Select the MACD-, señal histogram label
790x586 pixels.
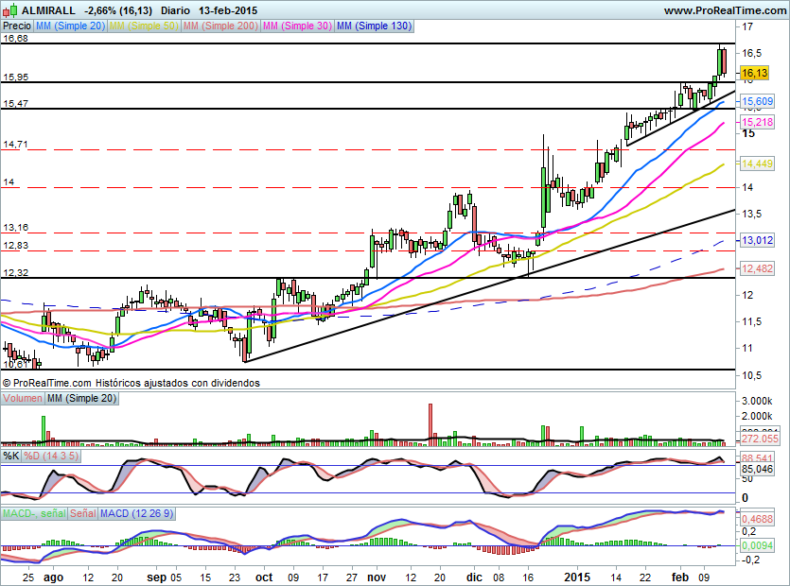click(34, 513)
